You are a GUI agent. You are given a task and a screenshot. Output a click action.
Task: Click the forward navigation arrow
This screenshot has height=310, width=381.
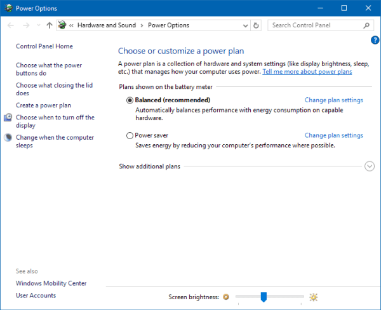pyautogui.click(x=26, y=25)
